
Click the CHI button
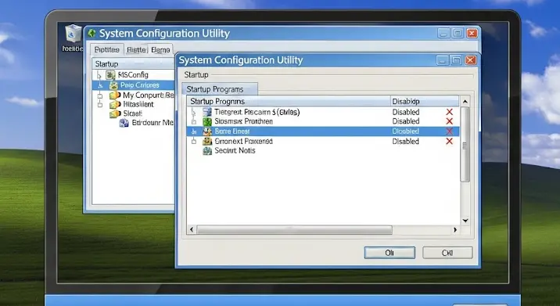(447, 253)
